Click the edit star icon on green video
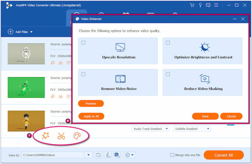The width and height of the screenshot is (252, 164). coord(53,96)
